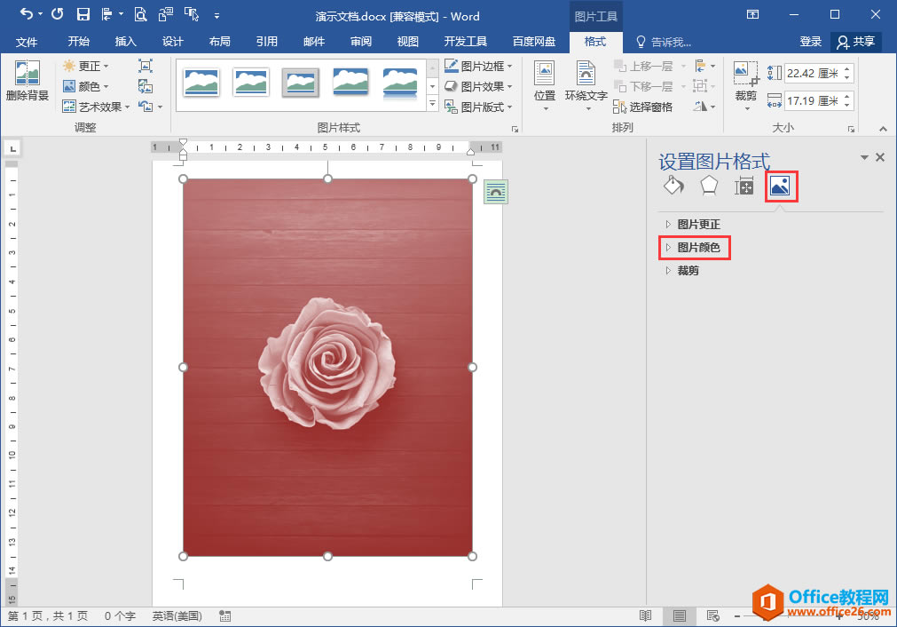Switch to the Design (设计) tab
Viewport: 897px width, 627px height.
tap(172, 41)
